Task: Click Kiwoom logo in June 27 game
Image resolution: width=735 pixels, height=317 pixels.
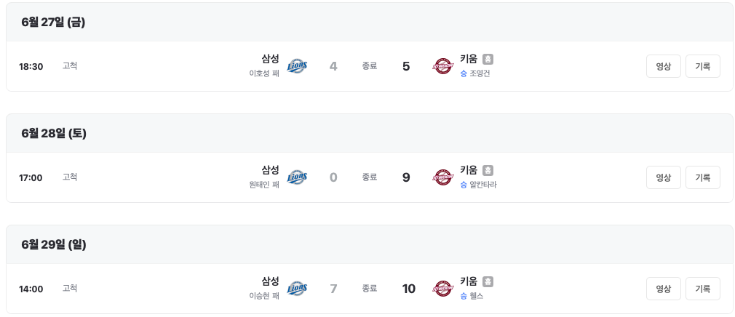Action: pos(442,66)
